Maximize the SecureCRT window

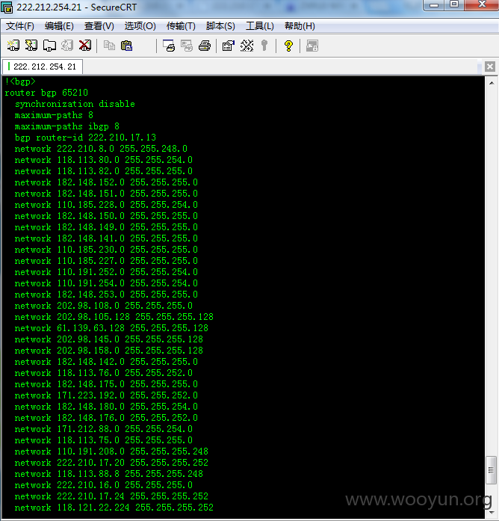tap(454, 4)
